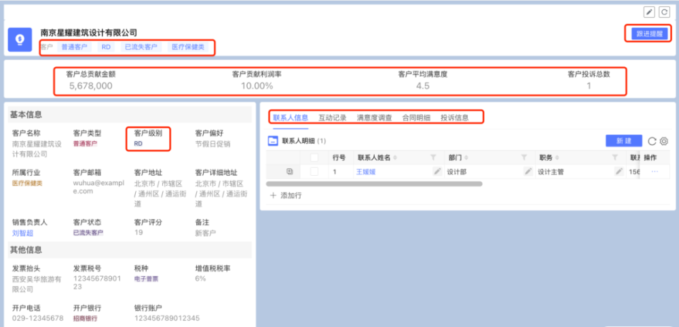The image size is (679, 327).
Task: Click the 医疗保健类 tag in header
Action: [188, 47]
